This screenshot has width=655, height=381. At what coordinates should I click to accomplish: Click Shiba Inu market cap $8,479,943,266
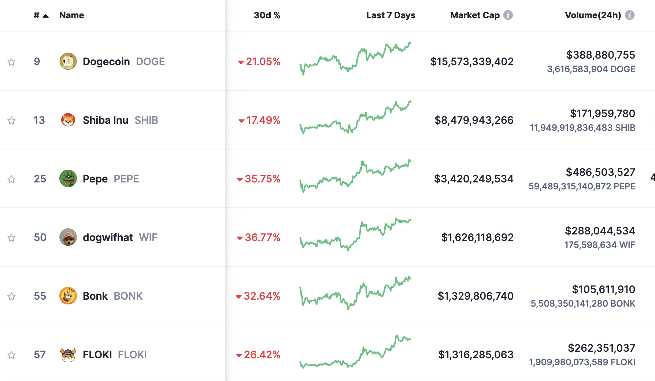tap(474, 120)
